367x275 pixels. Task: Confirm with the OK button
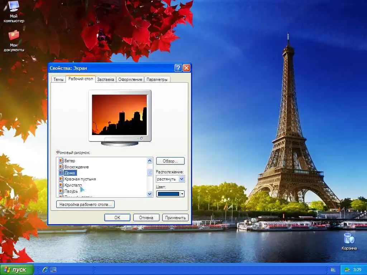(117, 217)
